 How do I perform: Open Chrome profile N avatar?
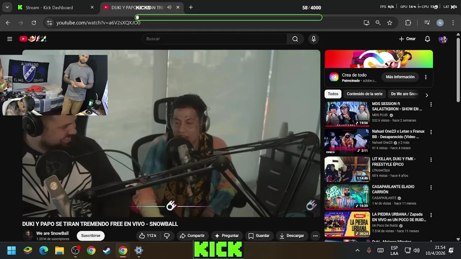[440, 23]
